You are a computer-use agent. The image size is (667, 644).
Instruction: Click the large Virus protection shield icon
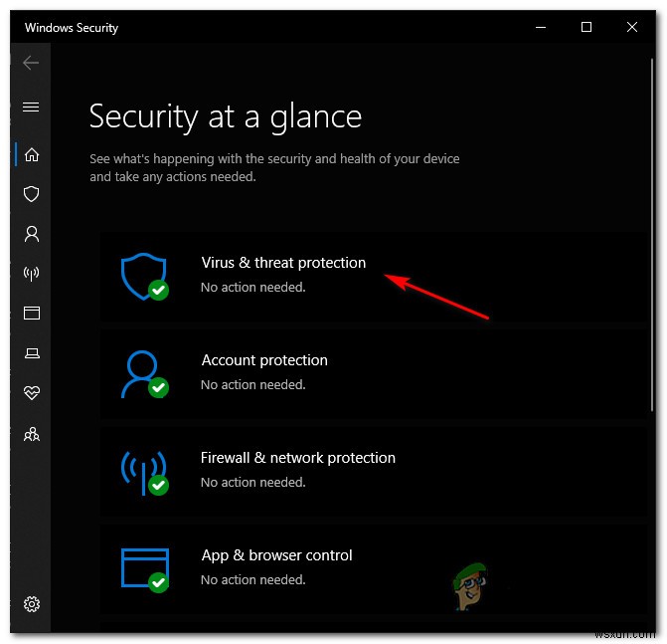point(144,276)
